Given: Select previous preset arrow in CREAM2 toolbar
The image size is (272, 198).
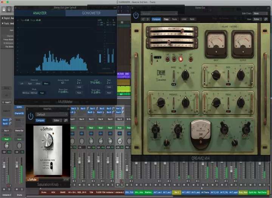Looking at the screenshot, I should tap(143, 19).
